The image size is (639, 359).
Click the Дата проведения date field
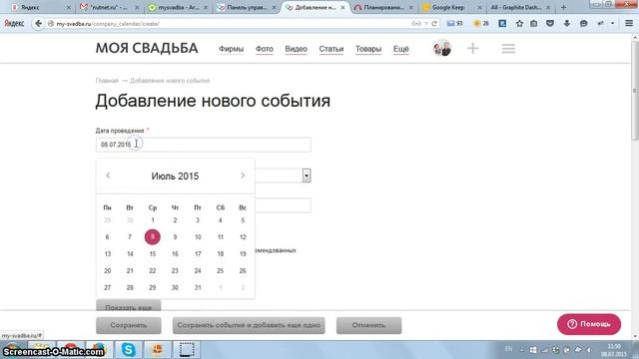click(x=204, y=145)
